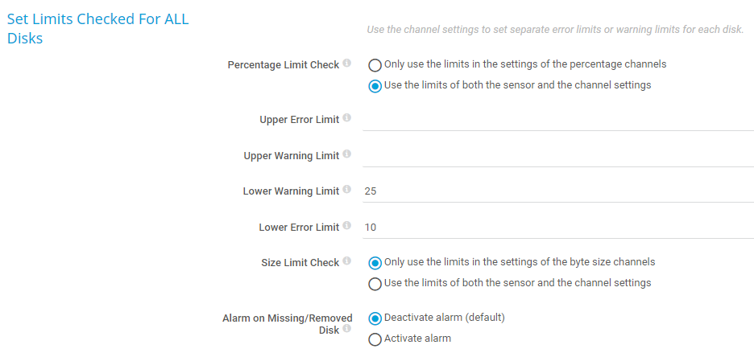
Task: Click the channel settings hint text
Action: click(554, 30)
